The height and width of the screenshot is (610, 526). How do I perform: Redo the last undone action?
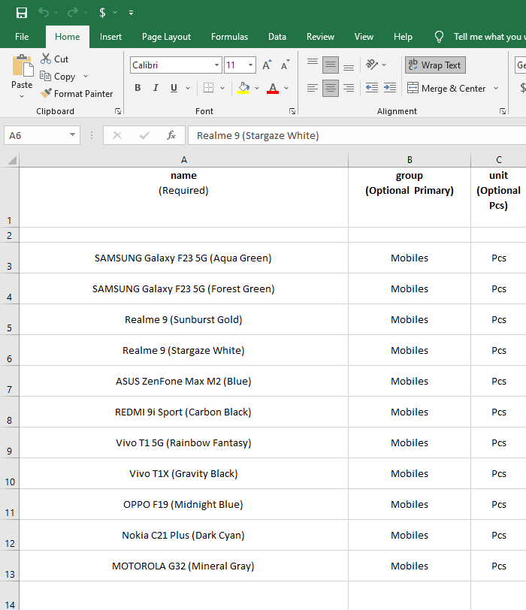pos(72,13)
